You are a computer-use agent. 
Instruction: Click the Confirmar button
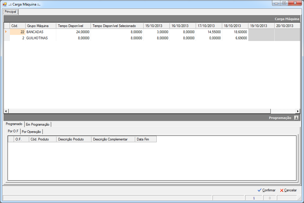pos(266,190)
